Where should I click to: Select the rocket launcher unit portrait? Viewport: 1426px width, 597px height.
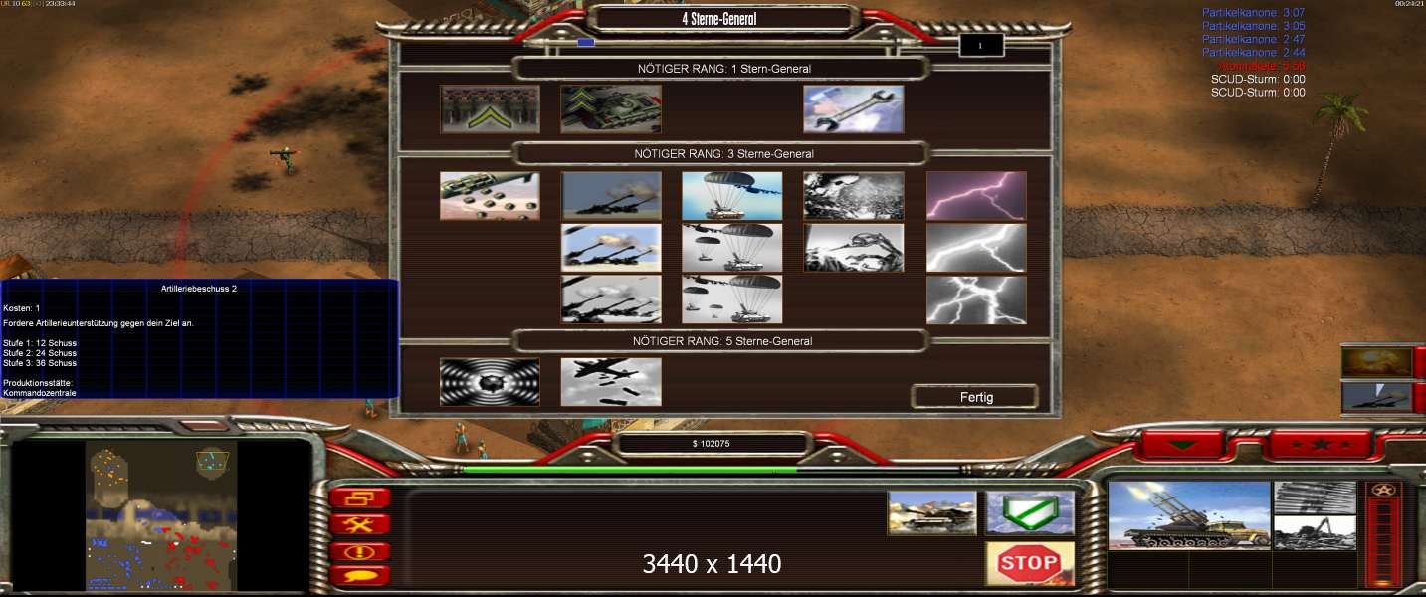click(1189, 515)
